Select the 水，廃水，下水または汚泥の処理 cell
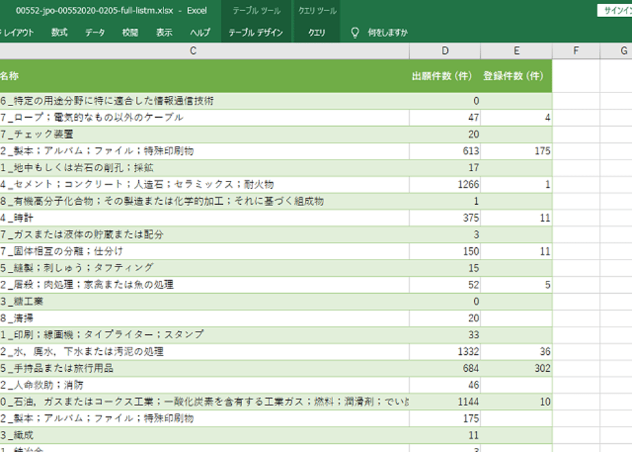This screenshot has height=452, width=632. [x=205, y=352]
